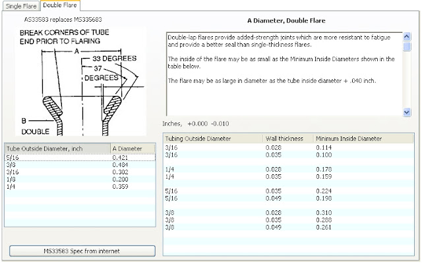Screen dimensions: 422x265
Task: Select 3/8 row with wall 0.035
Action: (289, 220)
